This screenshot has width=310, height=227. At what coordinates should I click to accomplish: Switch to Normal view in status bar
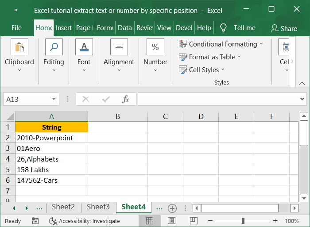point(150,221)
